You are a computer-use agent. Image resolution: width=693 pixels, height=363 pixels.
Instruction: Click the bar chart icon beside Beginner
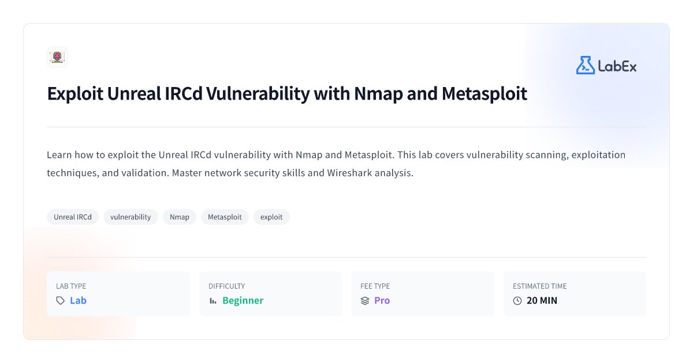(213, 301)
